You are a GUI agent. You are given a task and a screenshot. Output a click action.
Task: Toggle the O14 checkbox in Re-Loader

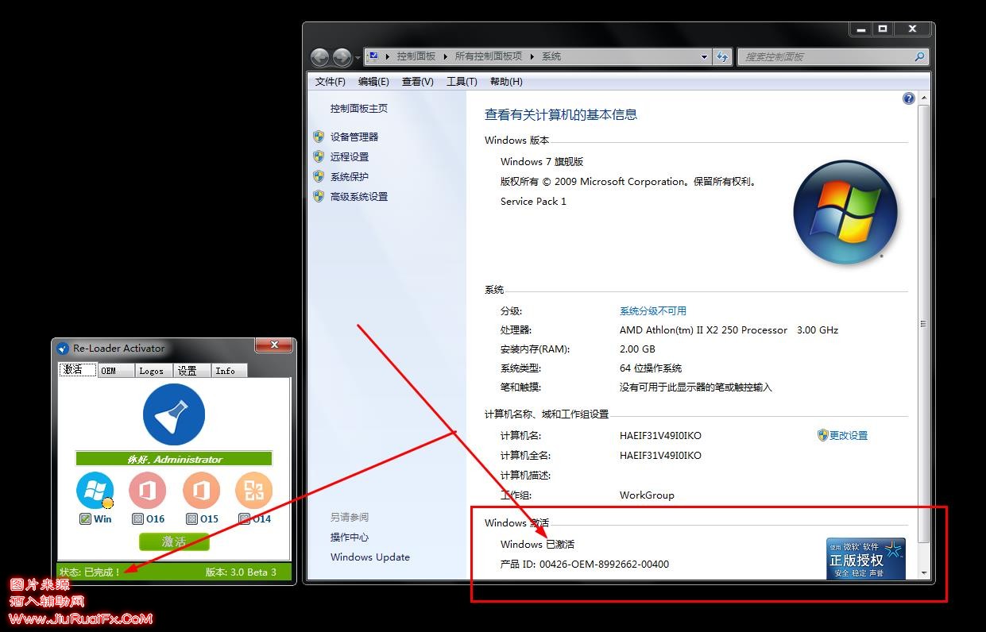pos(245,519)
